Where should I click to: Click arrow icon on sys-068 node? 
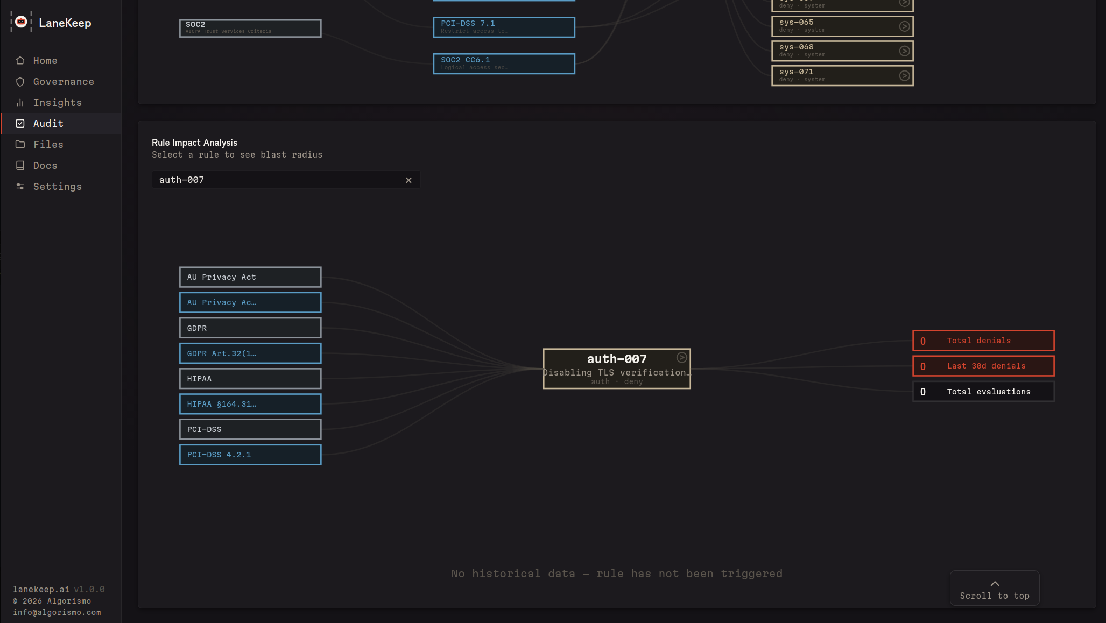tap(904, 51)
